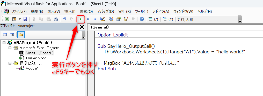Click the green Run Sub play button
This screenshot has height=96, width=263.
[x=81, y=19]
